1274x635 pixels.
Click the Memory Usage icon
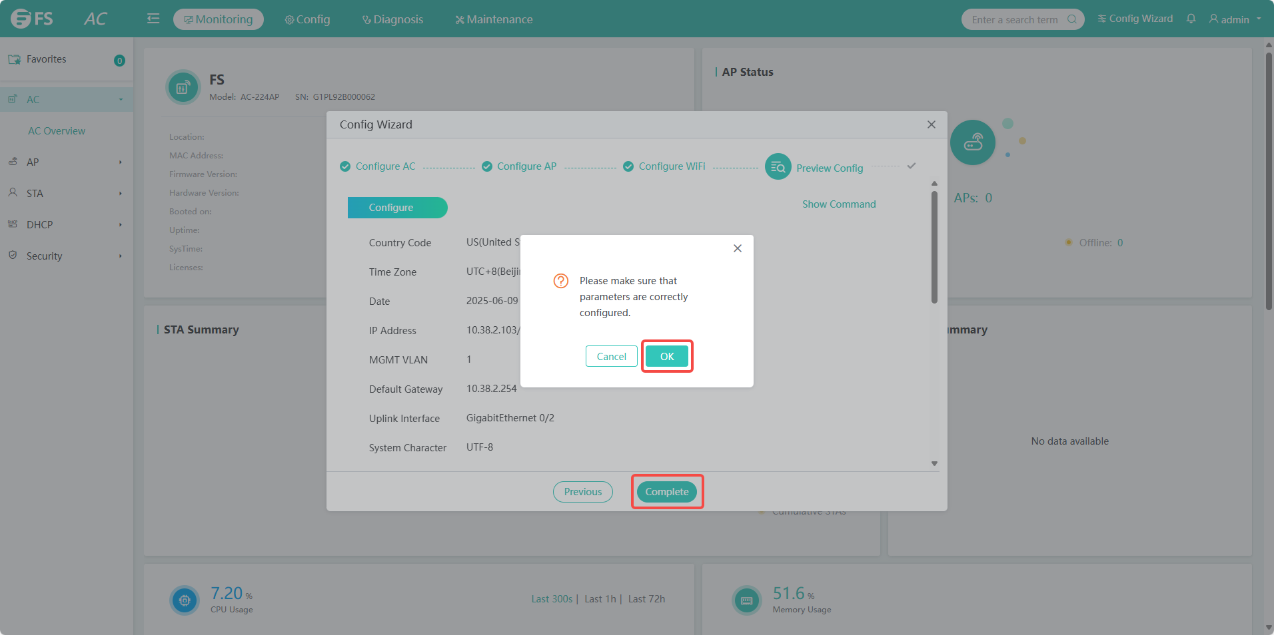pyautogui.click(x=746, y=600)
